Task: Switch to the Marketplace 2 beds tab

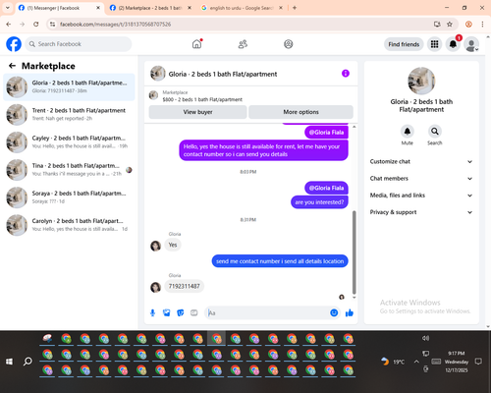Action: point(150,8)
